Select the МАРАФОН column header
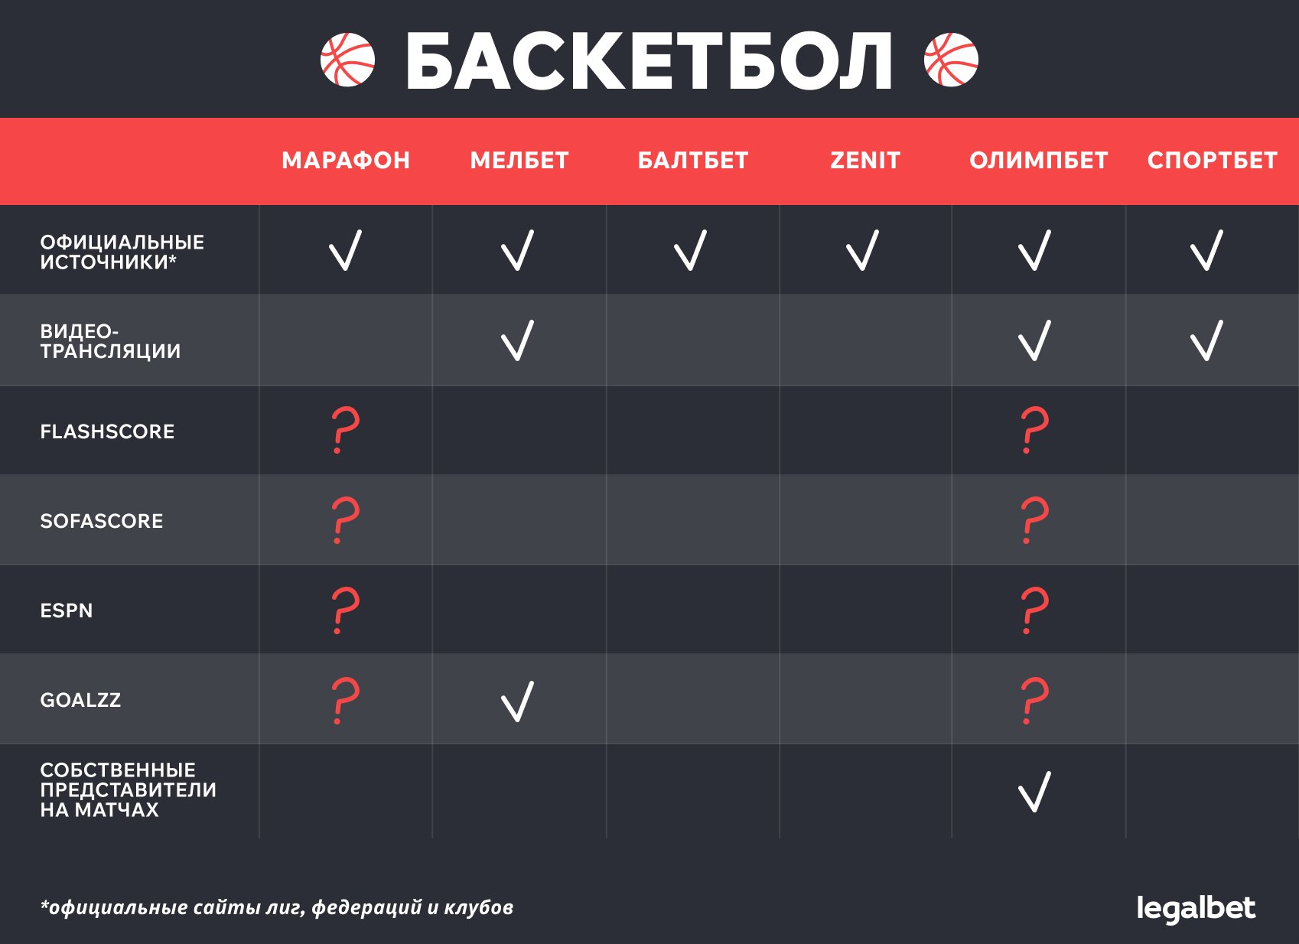Viewport: 1299px width, 944px height. click(x=346, y=161)
